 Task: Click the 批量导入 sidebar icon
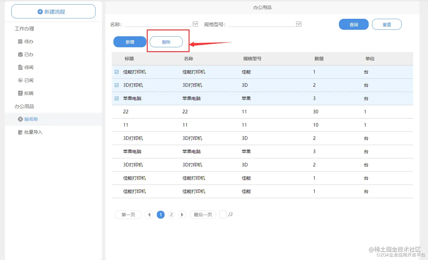pyautogui.click(x=20, y=132)
